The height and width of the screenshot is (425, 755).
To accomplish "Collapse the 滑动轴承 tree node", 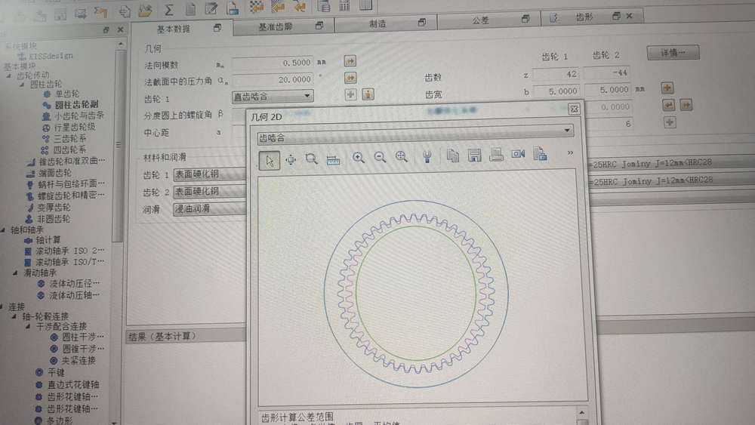I will coord(15,273).
